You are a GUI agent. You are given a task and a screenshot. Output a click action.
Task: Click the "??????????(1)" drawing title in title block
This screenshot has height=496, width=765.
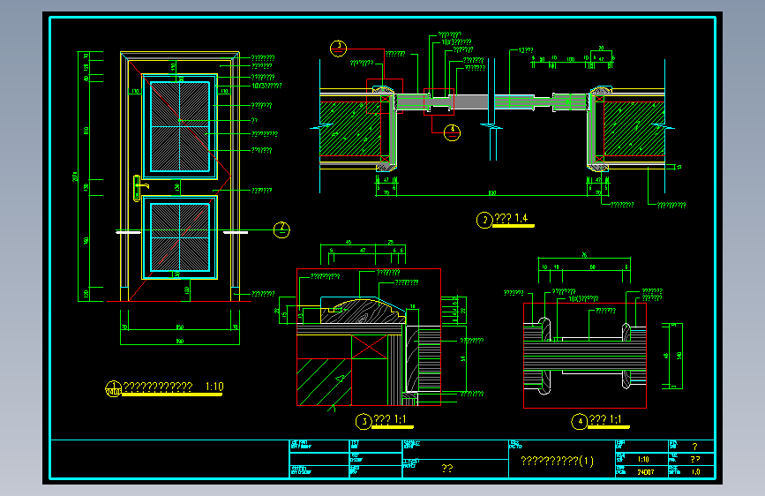point(557,461)
